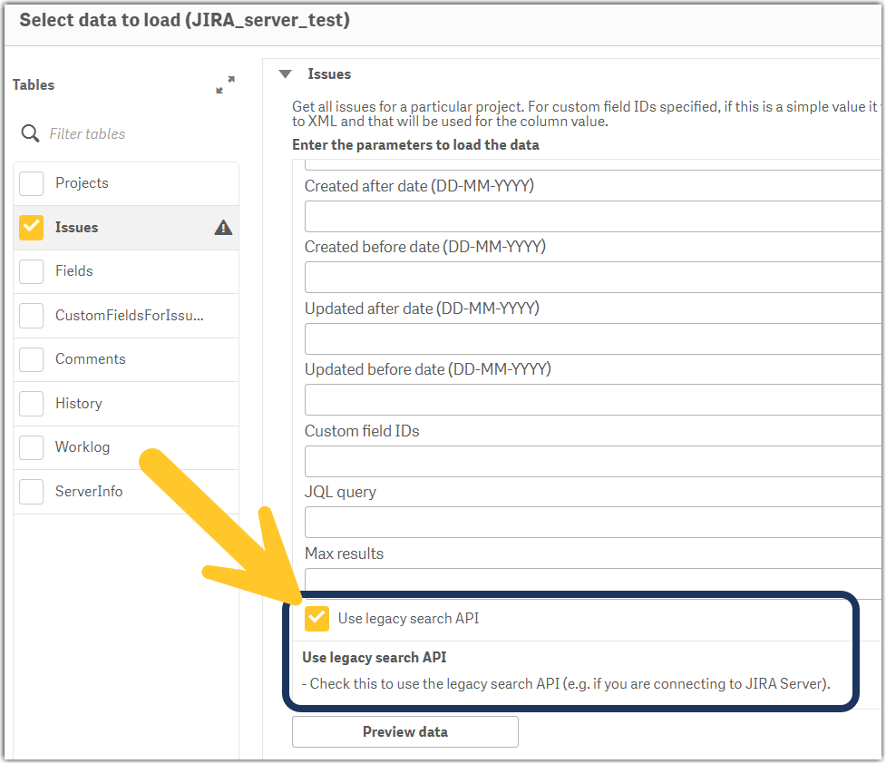
Task: Tick the ServerInfo table checkbox
Action: (32, 492)
